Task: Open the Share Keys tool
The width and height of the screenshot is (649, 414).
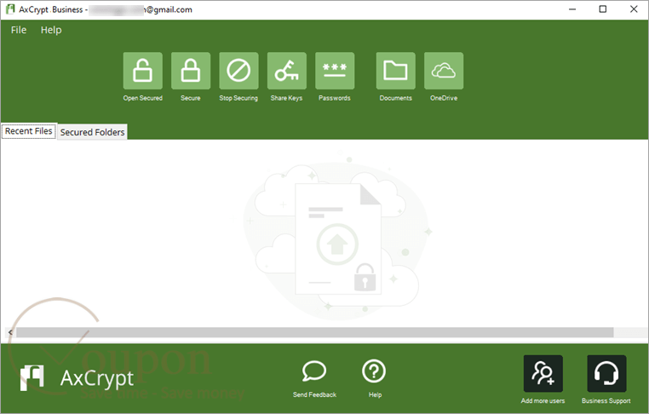Action: (286, 71)
